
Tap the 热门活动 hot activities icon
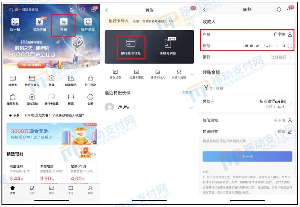pyautogui.click(x=90, y=78)
